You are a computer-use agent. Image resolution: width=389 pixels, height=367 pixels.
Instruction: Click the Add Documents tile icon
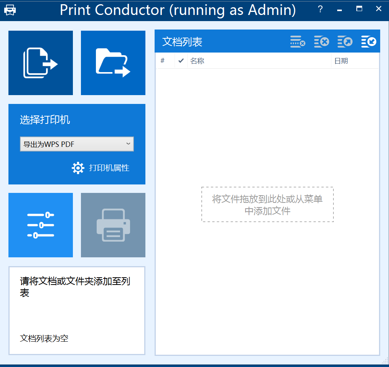click(x=41, y=63)
